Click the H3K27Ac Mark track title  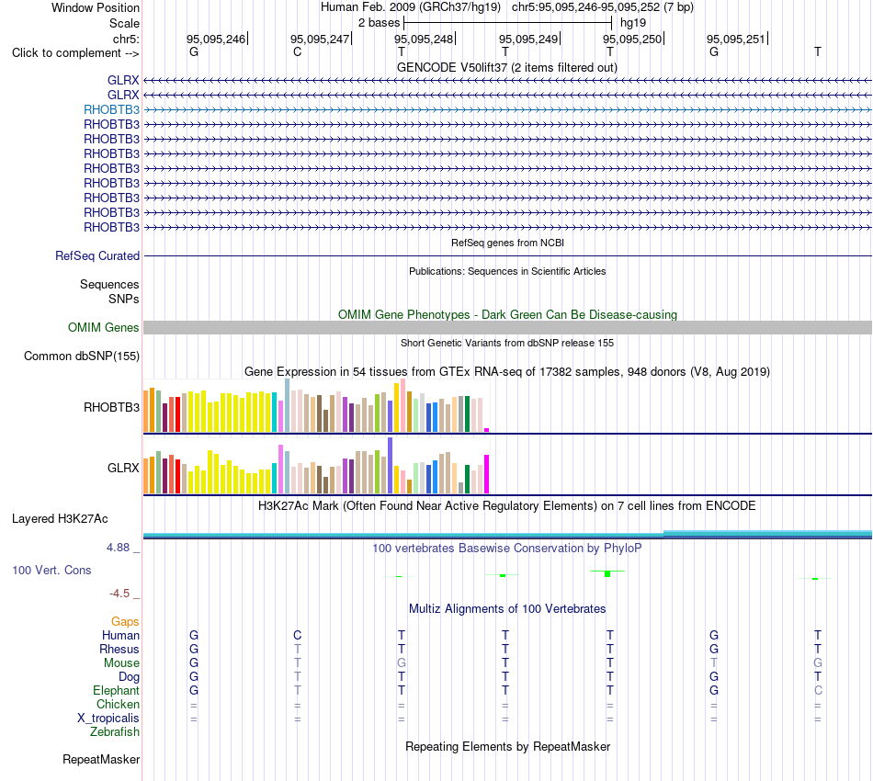[507, 506]
